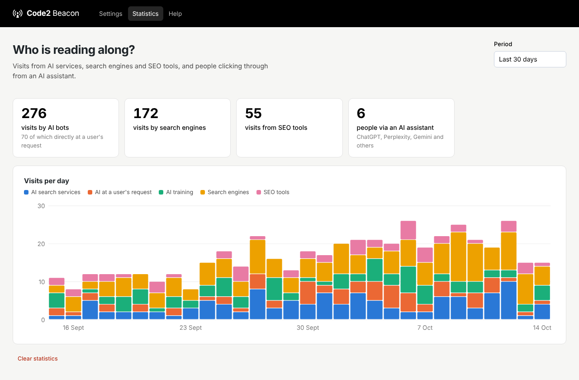Toggle the SEO tools legend entry
The width and height of the screenshot is (579, 380).
pyautogui.click(x=273, y=192)
